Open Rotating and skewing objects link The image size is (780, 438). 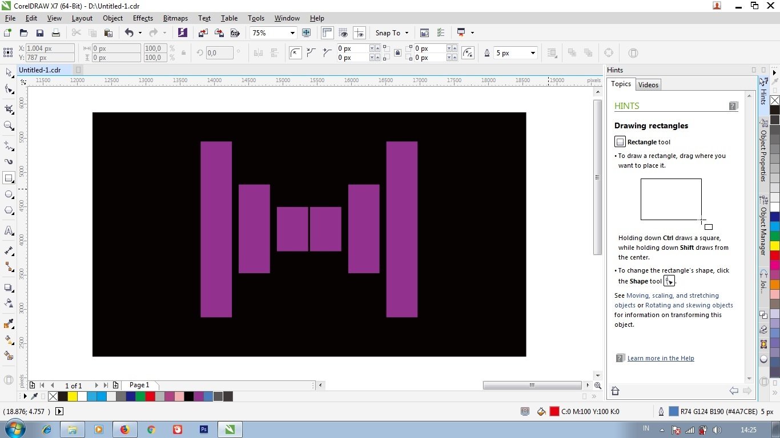tap(689, 305)
